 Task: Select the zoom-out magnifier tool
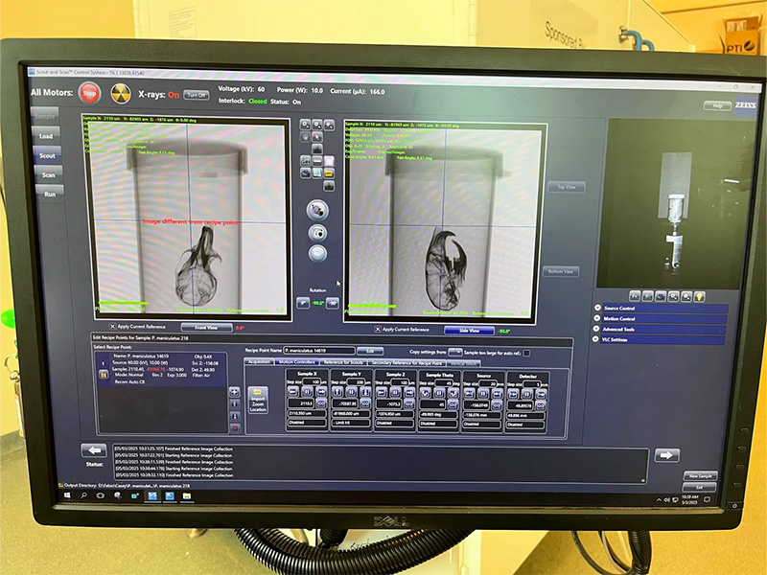point(316,124)
